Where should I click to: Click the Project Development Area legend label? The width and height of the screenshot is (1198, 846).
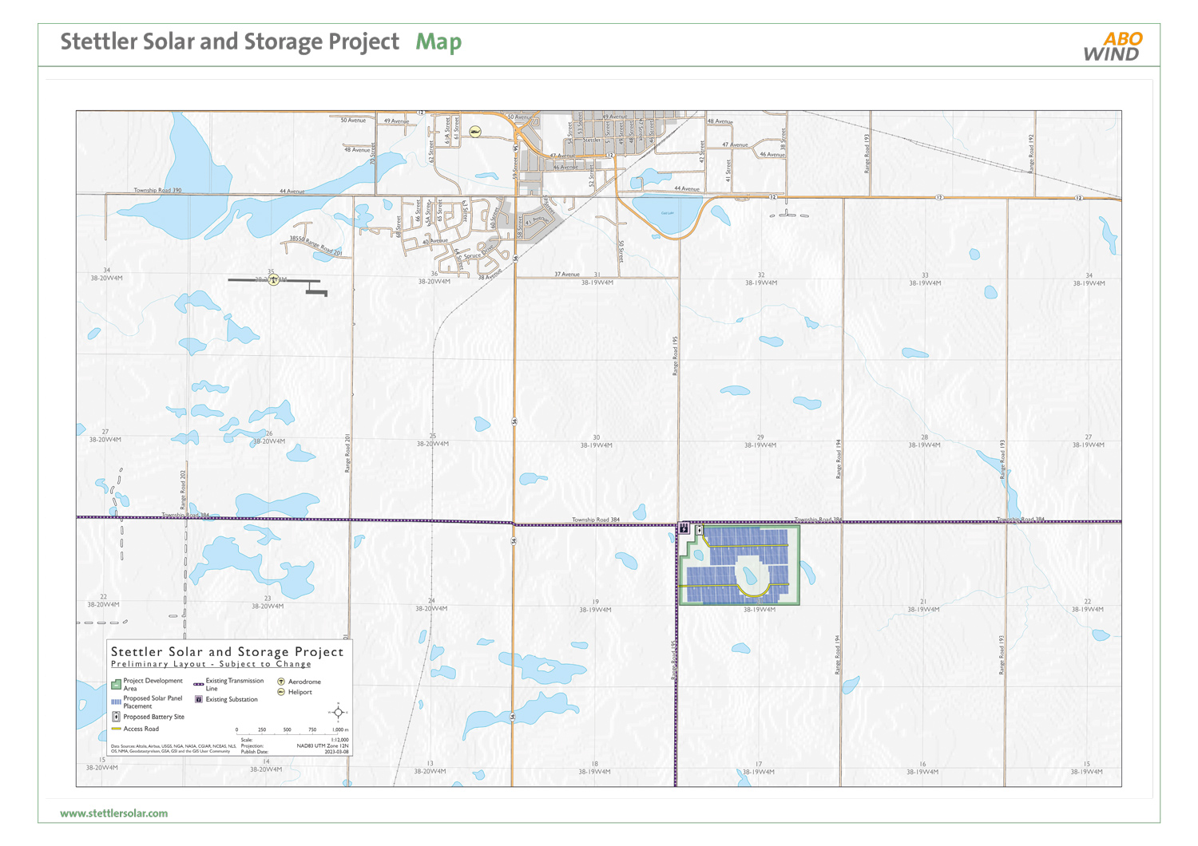coord(153,685)
